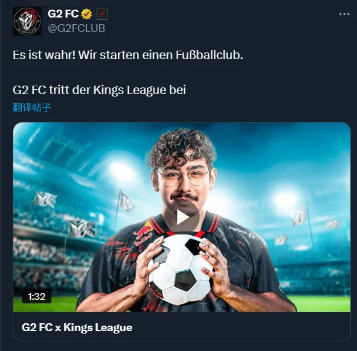Open the three-dot more options menu
Screen dimensions: 357x351
(344, 14)
